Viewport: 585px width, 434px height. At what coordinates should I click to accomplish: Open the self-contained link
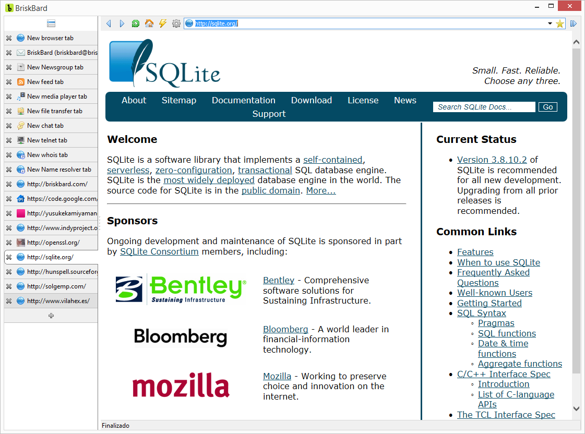click(333, 160)
